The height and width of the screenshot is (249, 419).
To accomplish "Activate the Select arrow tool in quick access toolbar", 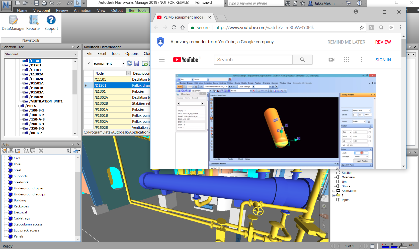I will pyautogui.click(x=78, y=3).
